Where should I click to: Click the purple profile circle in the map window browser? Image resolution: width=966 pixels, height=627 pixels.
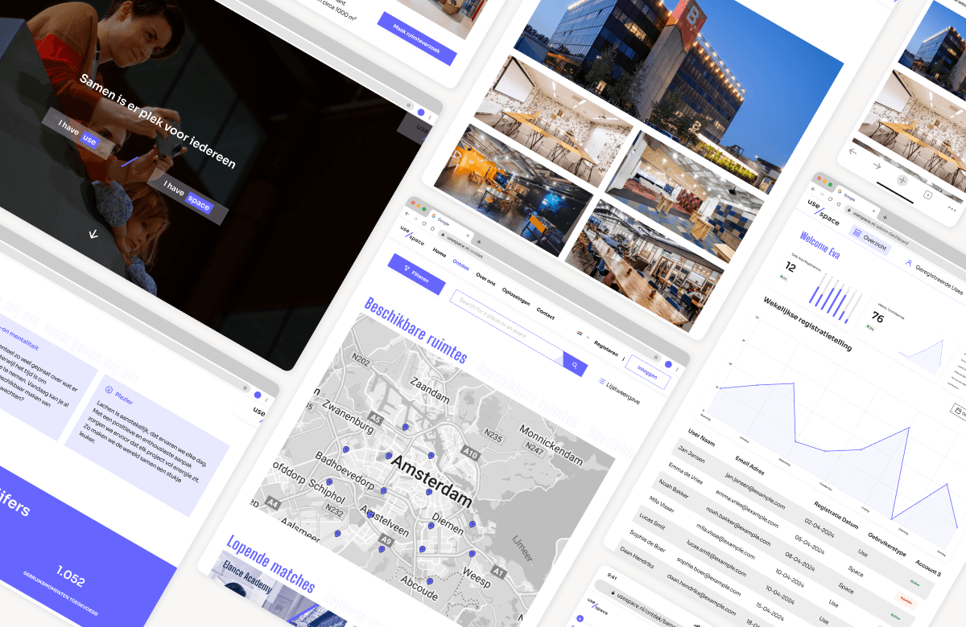[668, 363]
